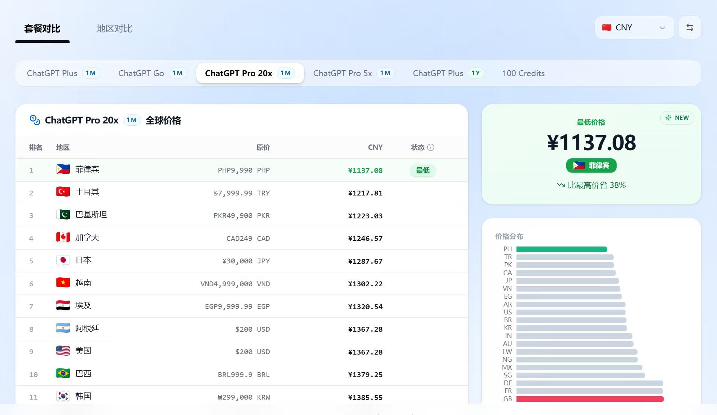Click the 原价 column header
Screen dimensions: 717x415
[263, 147]
